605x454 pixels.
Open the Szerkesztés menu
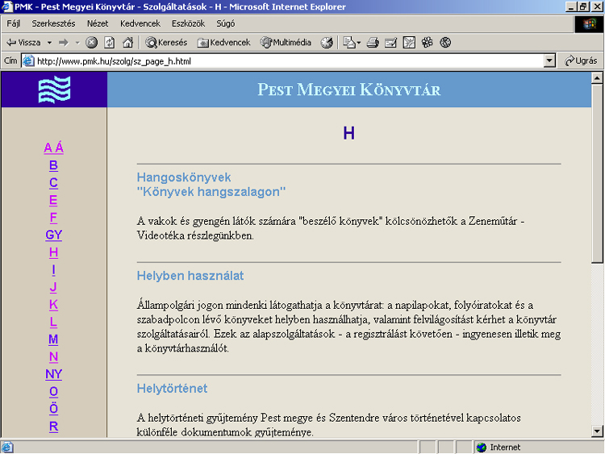[53, 23]
